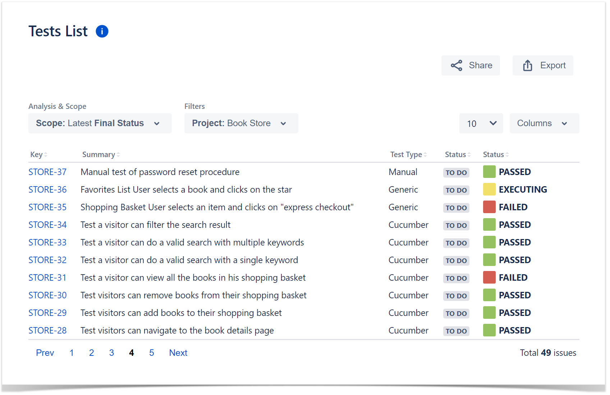Click the Generic test type for STORE-36
Image resolution: width=610 pixels, height=395 pixels.
pos(403,190)
